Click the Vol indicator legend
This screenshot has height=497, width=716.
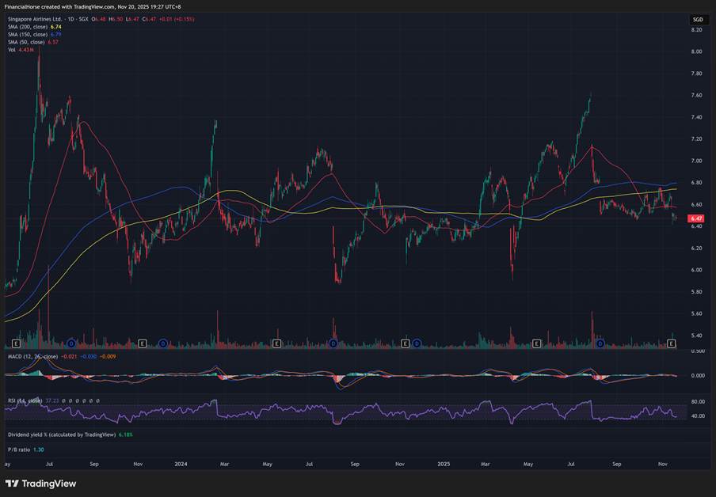click(x=12, y=50)
